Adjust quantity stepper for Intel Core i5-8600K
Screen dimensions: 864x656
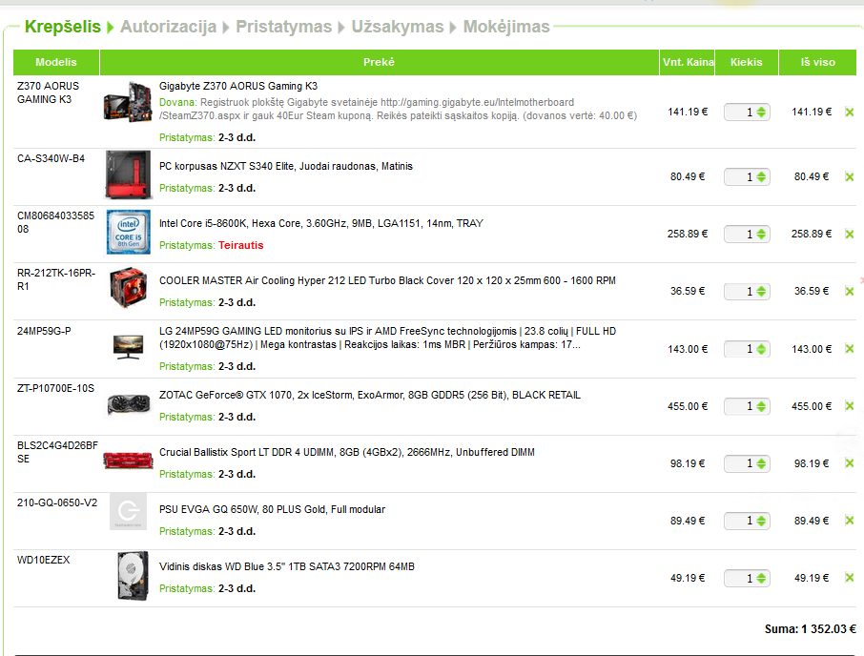point(761,235)
